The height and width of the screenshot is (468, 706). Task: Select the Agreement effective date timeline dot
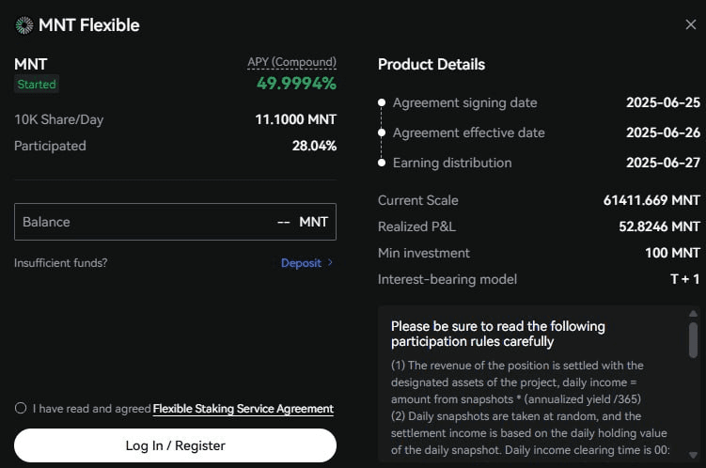coord(382,133)
